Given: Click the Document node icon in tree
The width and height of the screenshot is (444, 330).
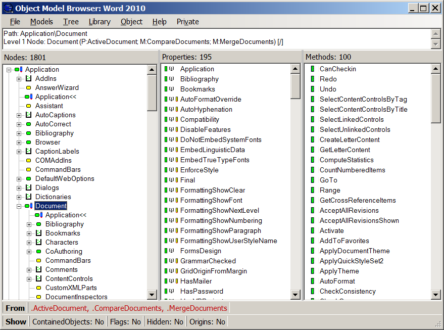Looking at the screenshot, I should tap(29, 206).
